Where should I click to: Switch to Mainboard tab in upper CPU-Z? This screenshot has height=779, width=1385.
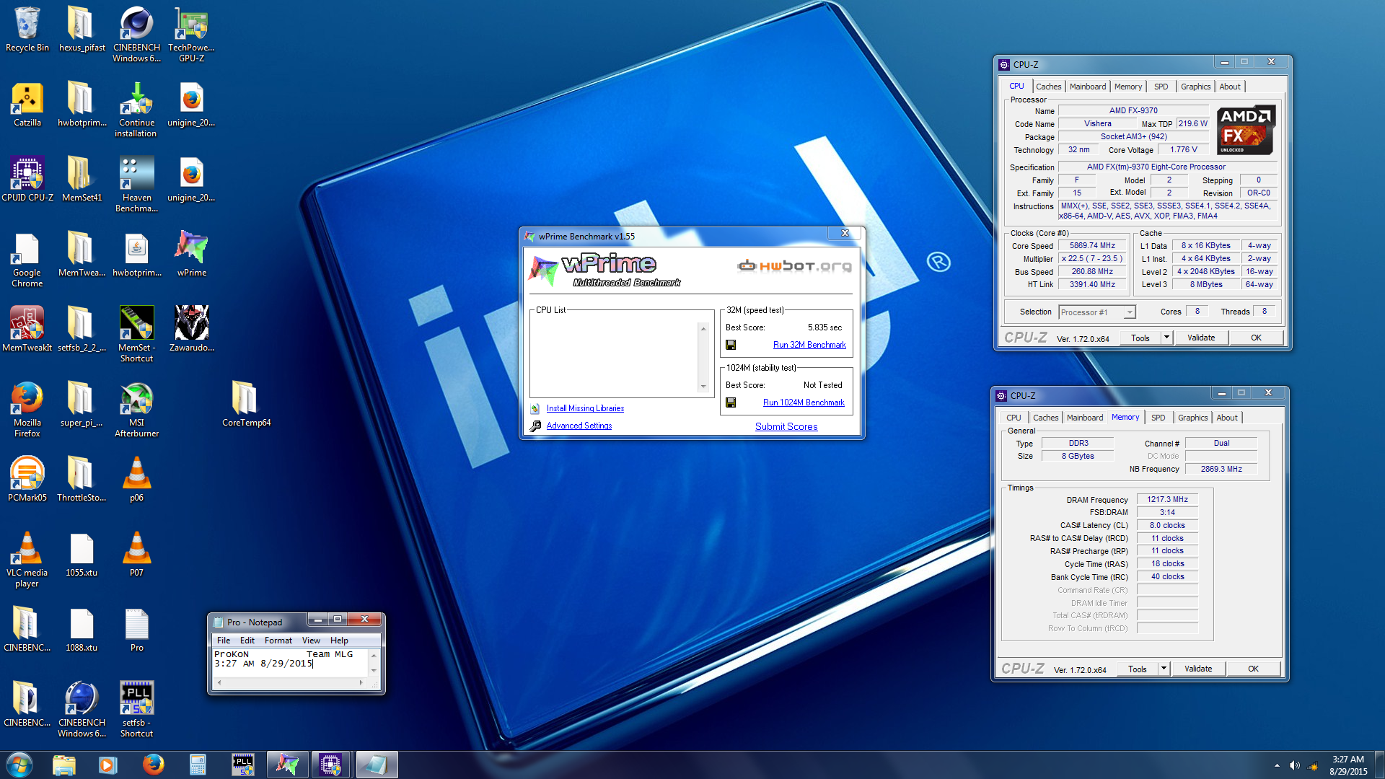pos(1088,87)
